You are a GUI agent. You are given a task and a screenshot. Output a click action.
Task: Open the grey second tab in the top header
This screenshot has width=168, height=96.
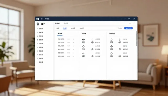pos(66,23)
